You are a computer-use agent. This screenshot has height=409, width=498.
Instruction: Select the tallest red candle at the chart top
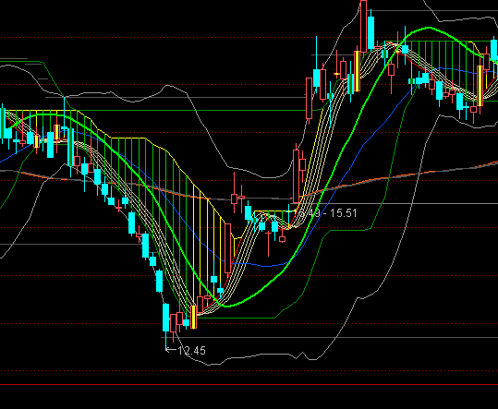click(364, 25)
